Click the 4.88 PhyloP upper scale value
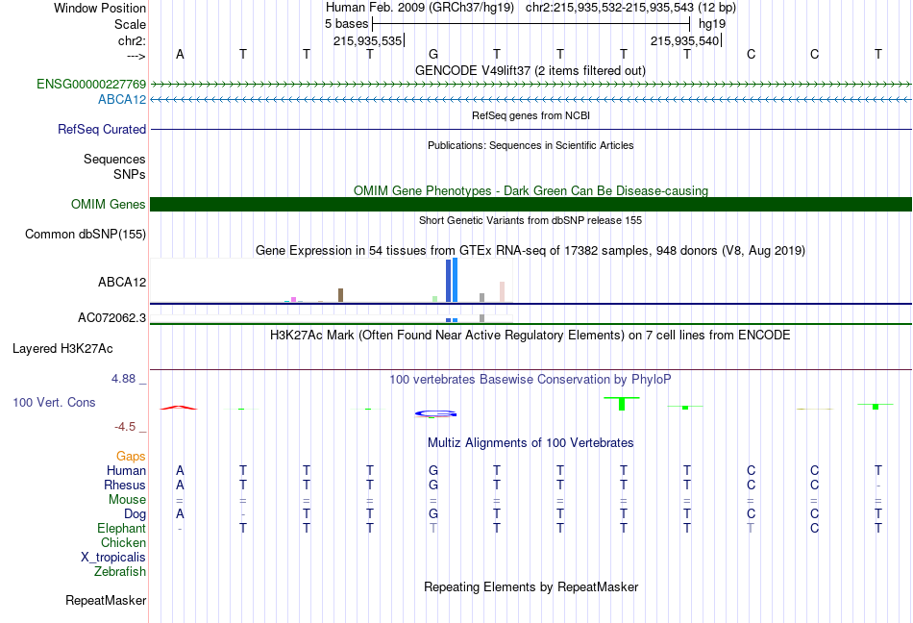 [x=124, y=379]
